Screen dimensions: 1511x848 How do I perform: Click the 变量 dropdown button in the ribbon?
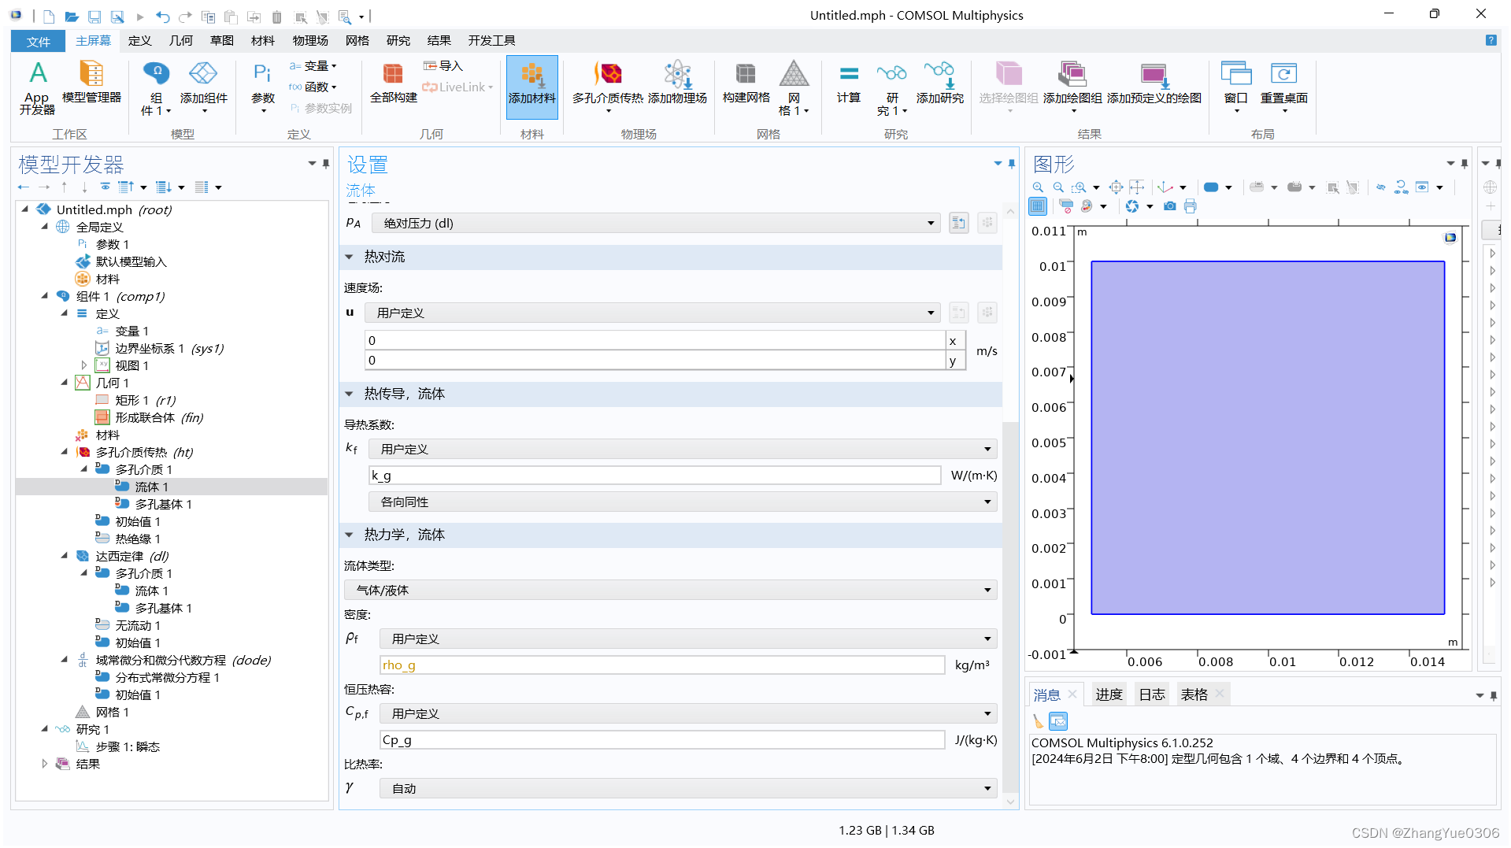[x=313, y=66]
